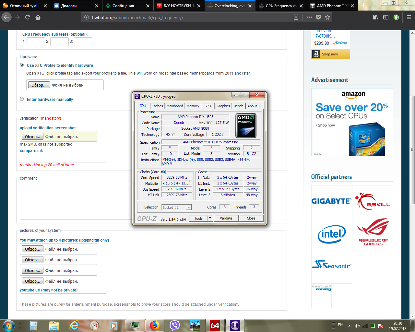Click the Amazon Shop now icon

coord(316,54)
